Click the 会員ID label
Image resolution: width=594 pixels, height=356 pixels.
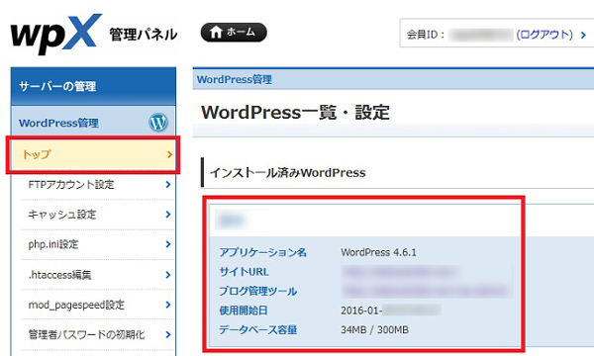[425, 35]
